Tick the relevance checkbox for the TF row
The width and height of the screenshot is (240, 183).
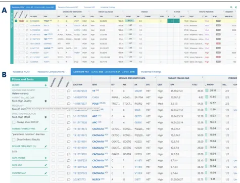[x=53, y=91]
